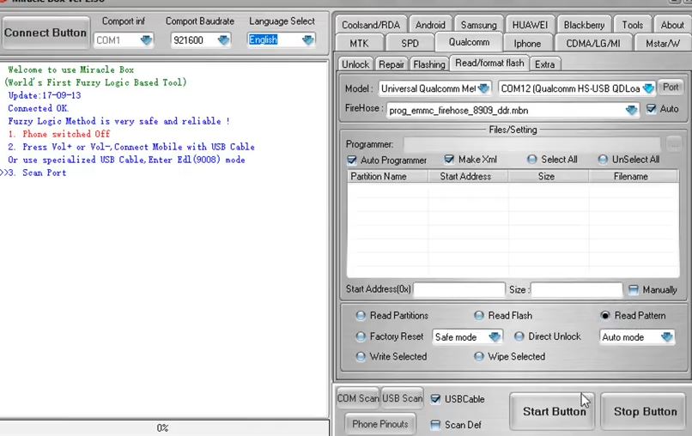Click the Start Address(0x) input field
The height and width of the screenshot is (436, 692).
[459, 290]
